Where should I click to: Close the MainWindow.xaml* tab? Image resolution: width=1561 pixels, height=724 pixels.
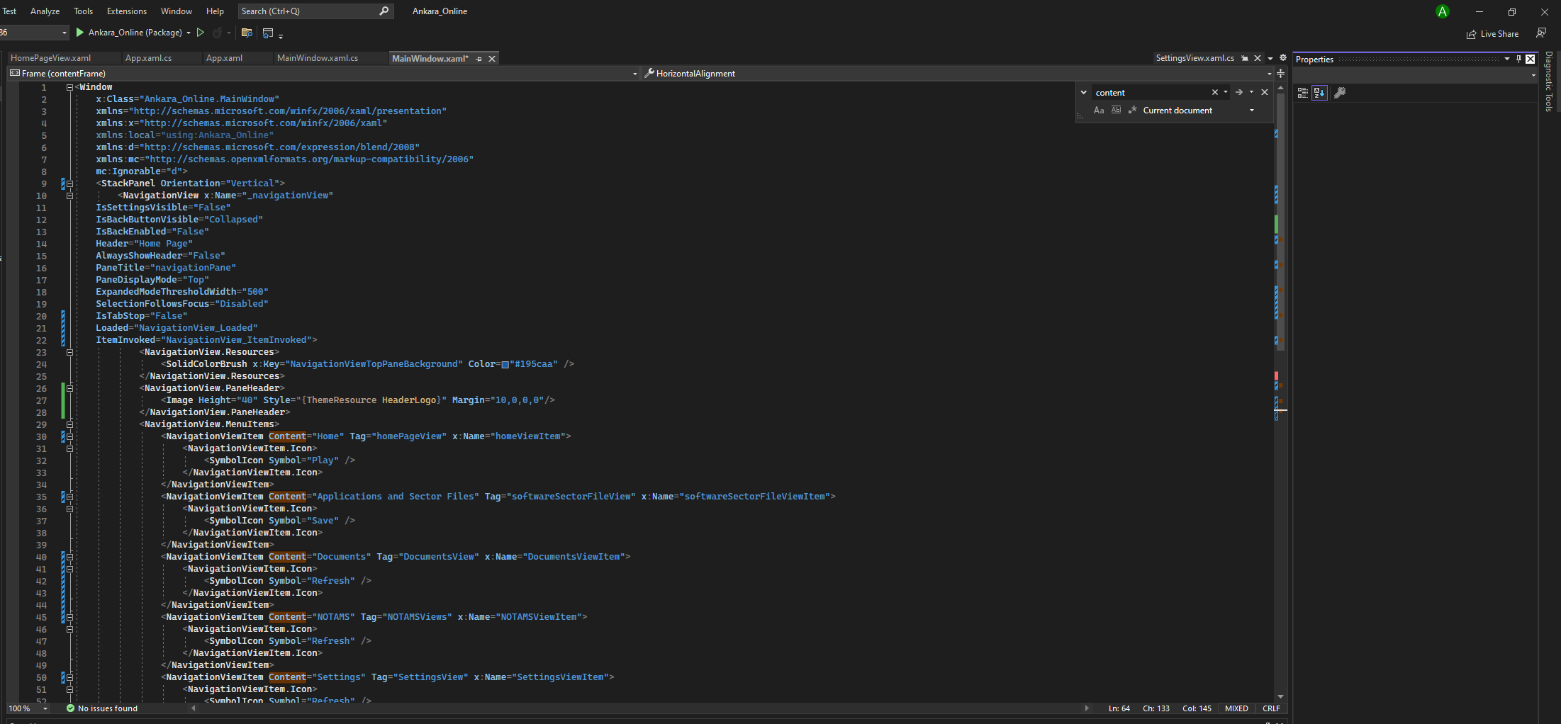point(492,59)
